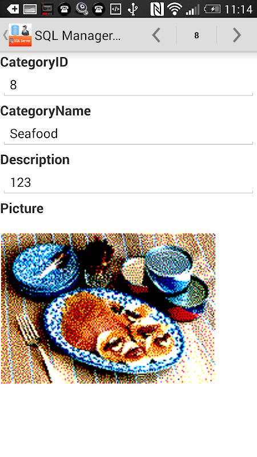The image size is (257, 457).
Task: Tap the NFC status bar icon
Action: [157, 9]
